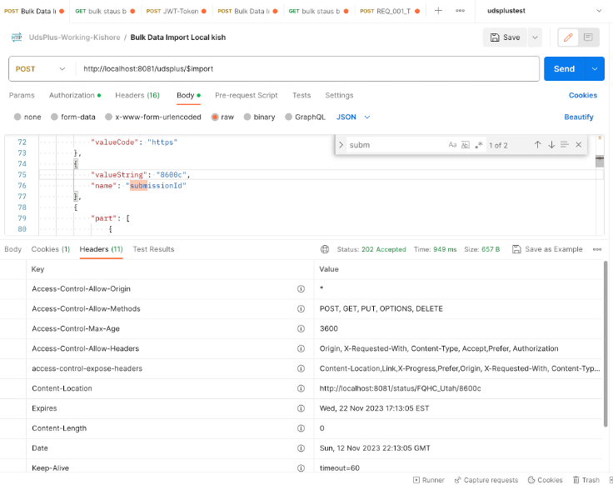Open Pre-request Script tab
The height and width of the screenshot is (485, 613).
click(x=247, y=96)
